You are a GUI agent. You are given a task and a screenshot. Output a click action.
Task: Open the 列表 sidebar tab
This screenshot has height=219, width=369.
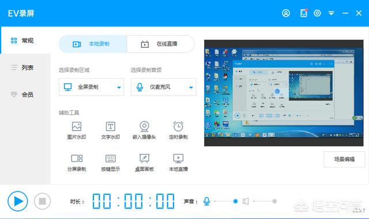[x=25, y=68]
